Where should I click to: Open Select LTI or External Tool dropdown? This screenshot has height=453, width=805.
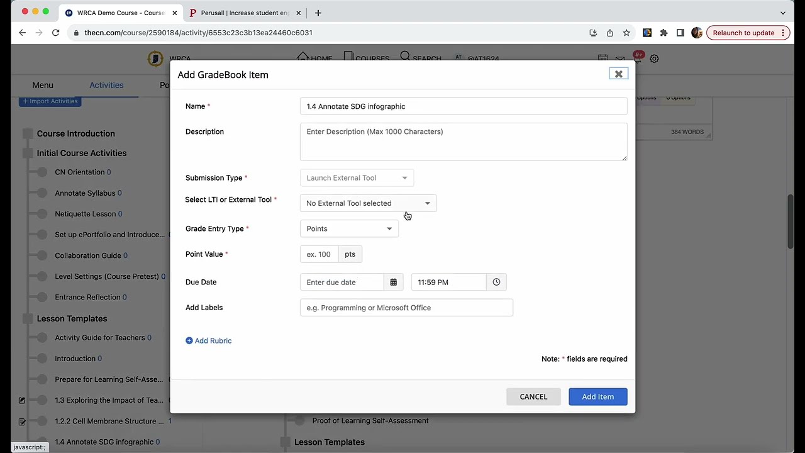pos(368,203)
